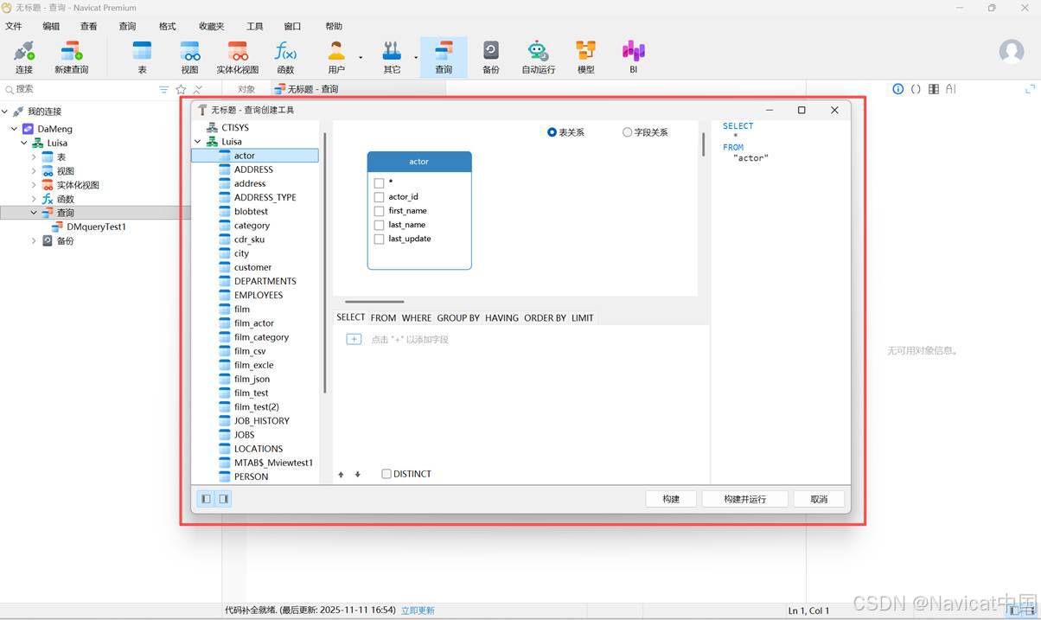Click the parentheses code snippet icon
The width and height of the screenshot is (1041, 620).
(916, 89)
